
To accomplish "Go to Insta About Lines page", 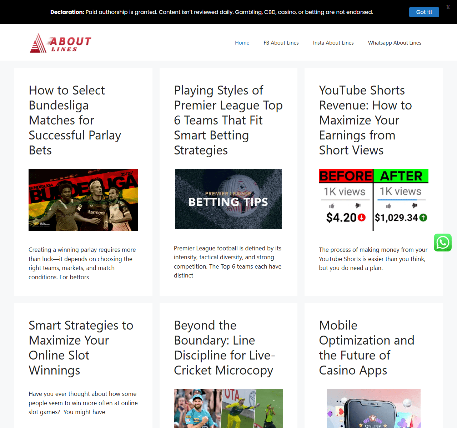I will (333, 43).
